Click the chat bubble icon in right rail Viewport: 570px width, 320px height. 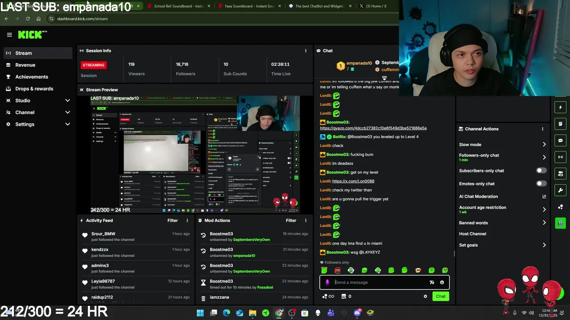click(x=560, y=140)
